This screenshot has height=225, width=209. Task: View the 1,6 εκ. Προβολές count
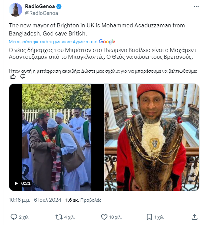(x=83, y=200)
